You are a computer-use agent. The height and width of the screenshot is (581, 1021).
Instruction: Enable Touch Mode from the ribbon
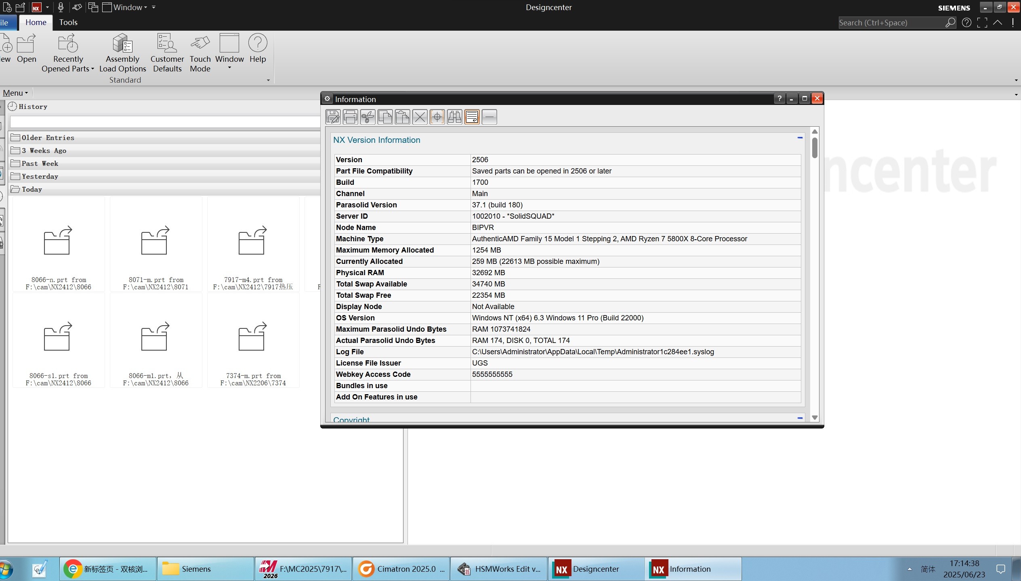click(x=200, y=53)
